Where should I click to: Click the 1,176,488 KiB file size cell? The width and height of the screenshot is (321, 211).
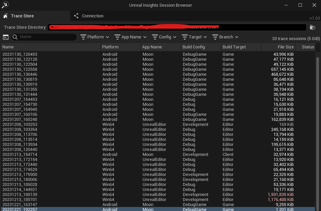point(281,200)
